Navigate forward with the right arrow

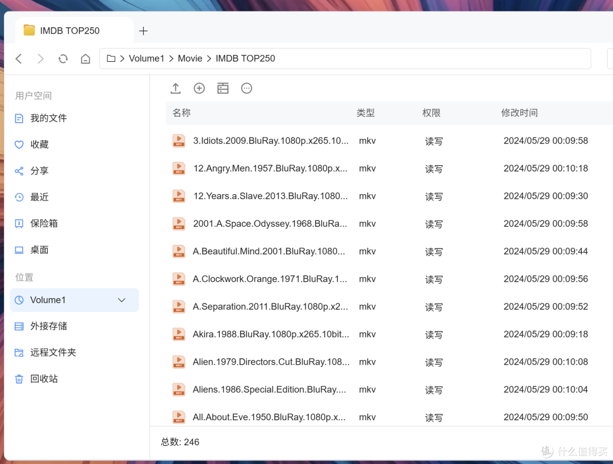[x=40, y=58]
